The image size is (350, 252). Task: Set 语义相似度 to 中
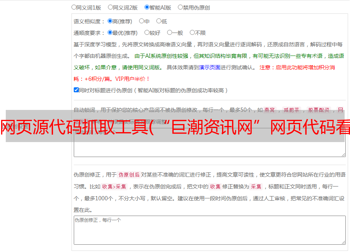pyautogui.click(x=141, y=21)
